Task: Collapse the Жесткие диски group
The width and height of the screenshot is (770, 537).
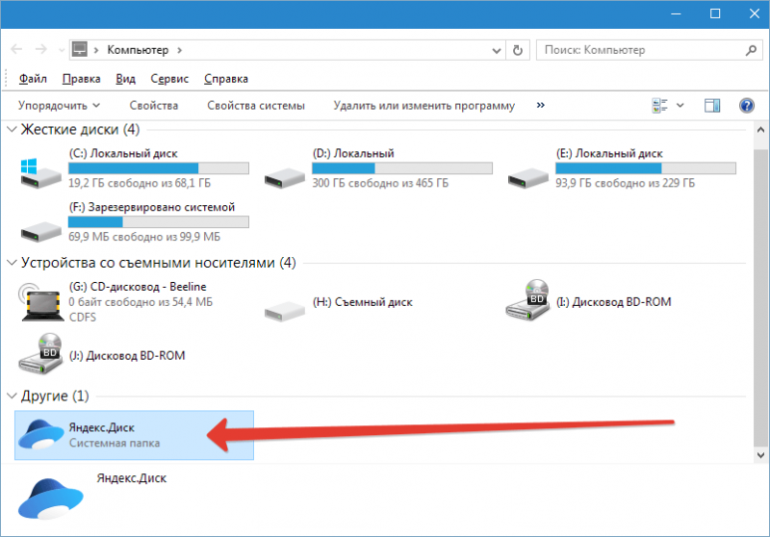Action: (12, 129)
